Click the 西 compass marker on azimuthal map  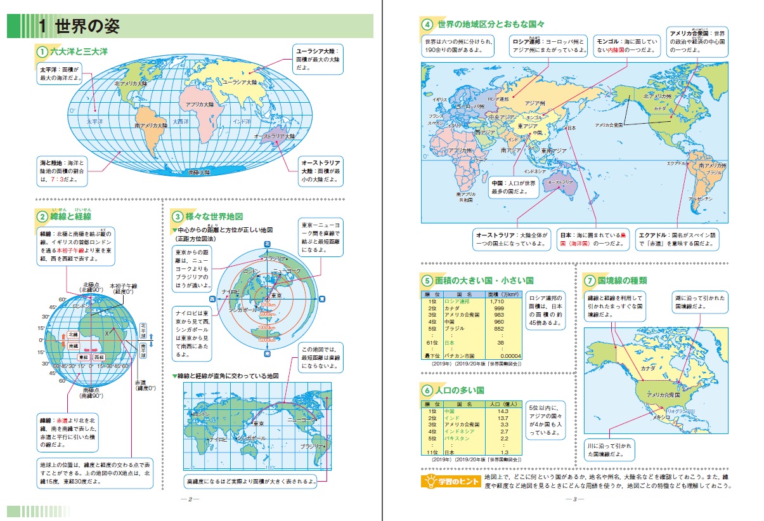[x=212, y=298]
